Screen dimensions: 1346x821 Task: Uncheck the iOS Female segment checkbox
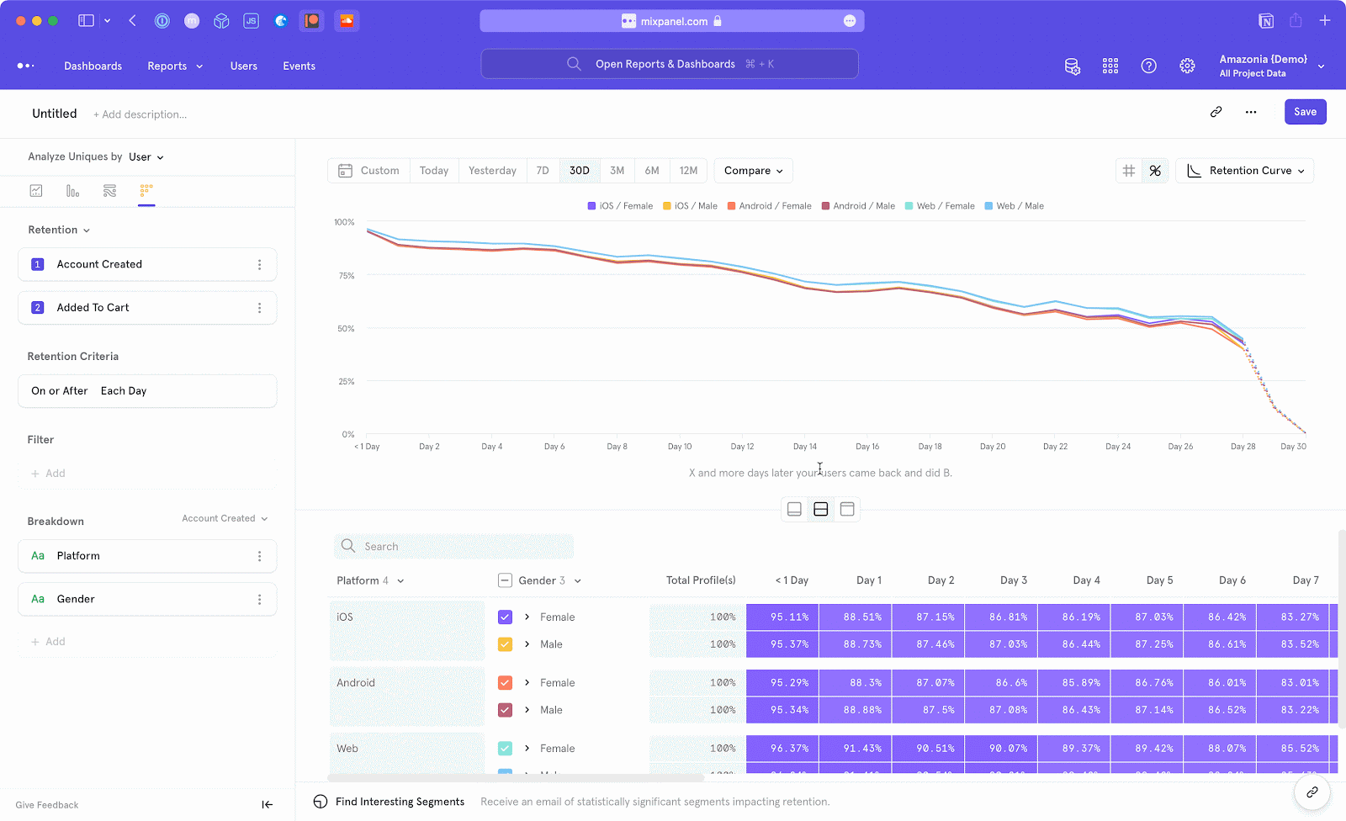[505, 617]
